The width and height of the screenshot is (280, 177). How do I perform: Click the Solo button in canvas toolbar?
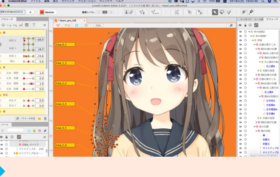coord(98,25)
